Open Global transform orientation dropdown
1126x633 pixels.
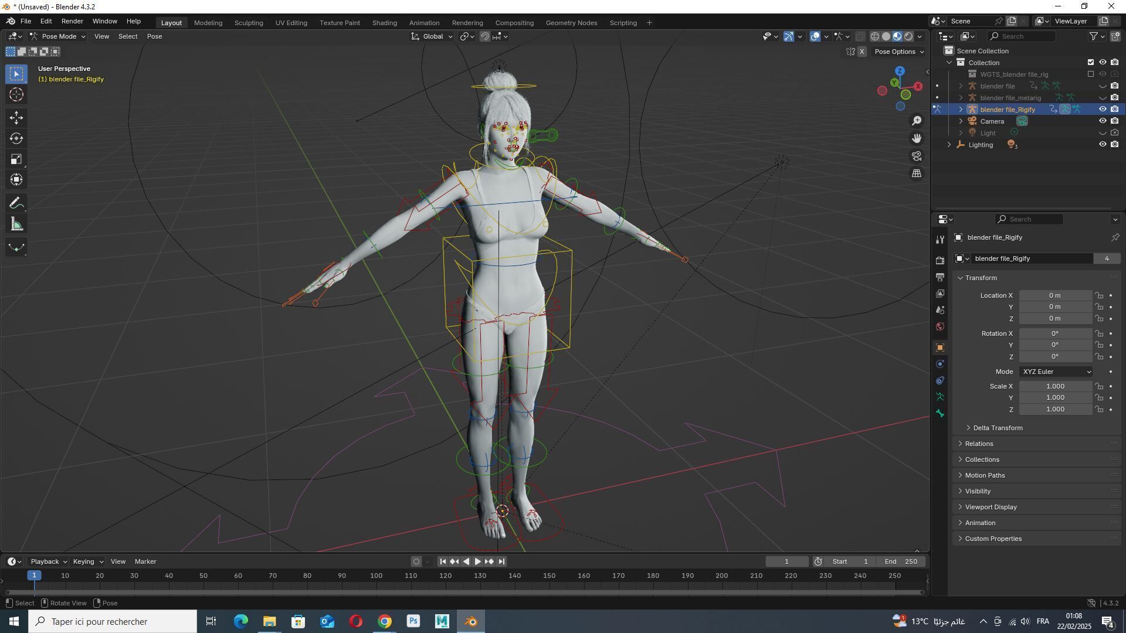coord(432,36)
